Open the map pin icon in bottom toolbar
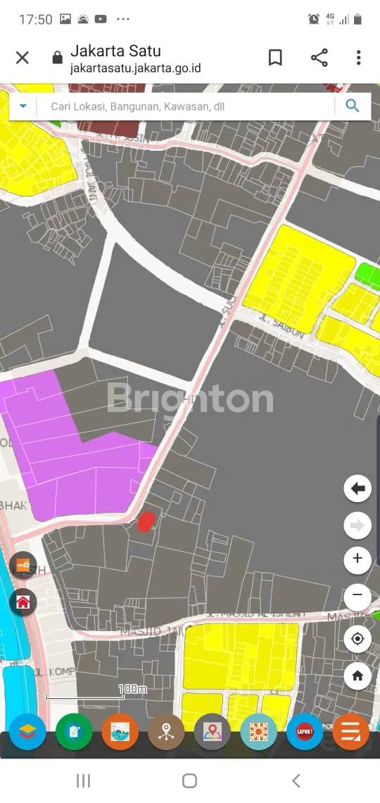The image size is (380, 803). click(x=213, y=732)
